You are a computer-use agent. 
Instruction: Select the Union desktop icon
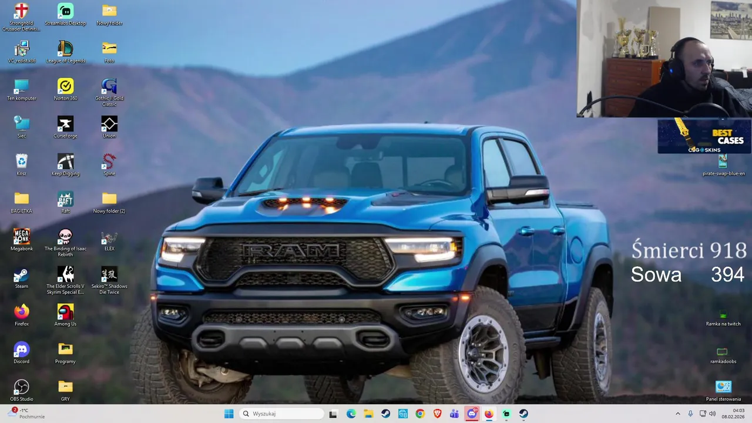[x=109, y=127]
